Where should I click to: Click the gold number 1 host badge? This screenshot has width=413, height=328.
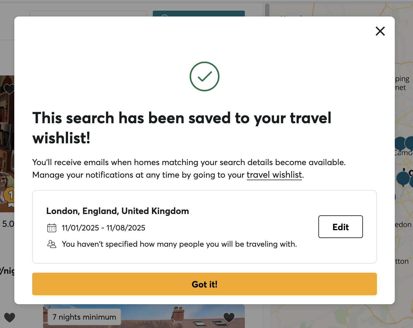10,195
